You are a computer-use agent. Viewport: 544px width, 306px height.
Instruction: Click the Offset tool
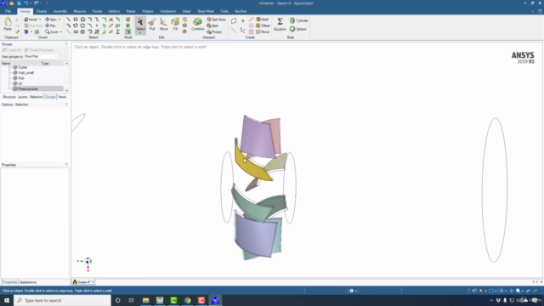[263, 25]
